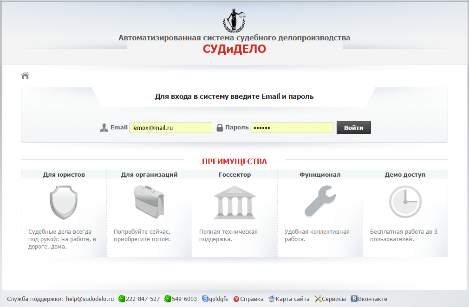Select the Госсектор heading
Viewport: 469px width, 307px height.
234,175
